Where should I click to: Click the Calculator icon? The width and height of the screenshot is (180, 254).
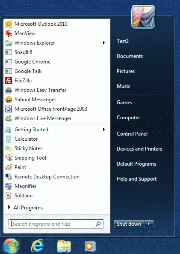[9, 139]
